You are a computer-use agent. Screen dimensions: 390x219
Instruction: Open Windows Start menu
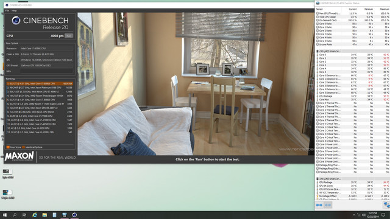click(5, 215)
